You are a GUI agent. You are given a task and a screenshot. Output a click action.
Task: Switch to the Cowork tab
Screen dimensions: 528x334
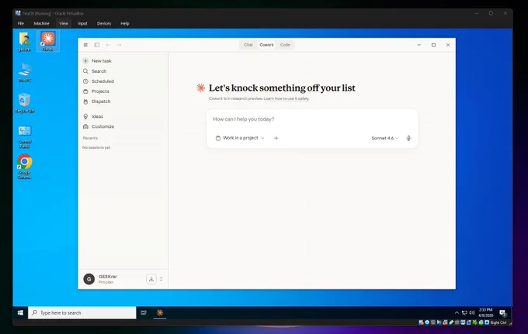click(x=266, y=45)
